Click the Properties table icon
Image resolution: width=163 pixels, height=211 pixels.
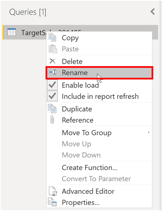pos(52,202)
